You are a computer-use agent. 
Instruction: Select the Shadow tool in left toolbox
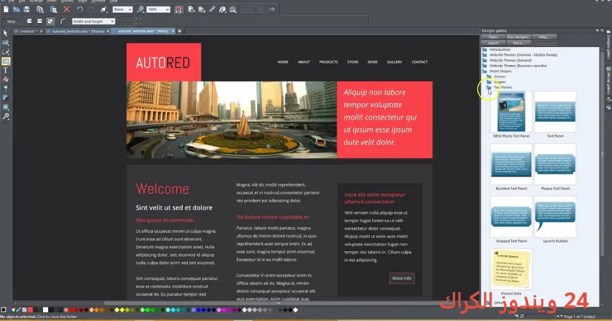5,98
